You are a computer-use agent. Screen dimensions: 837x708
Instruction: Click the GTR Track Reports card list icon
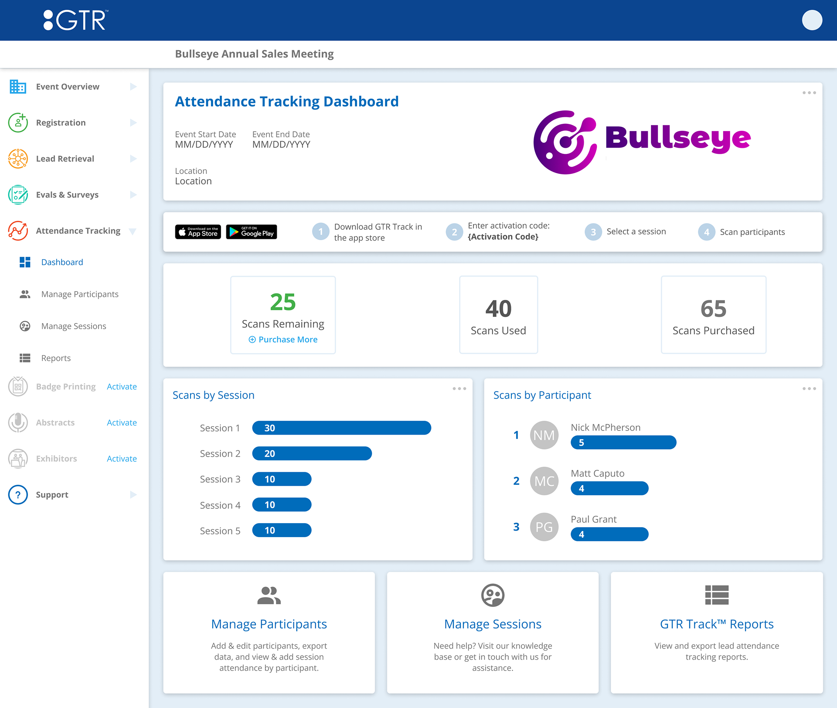click(717, 595)
